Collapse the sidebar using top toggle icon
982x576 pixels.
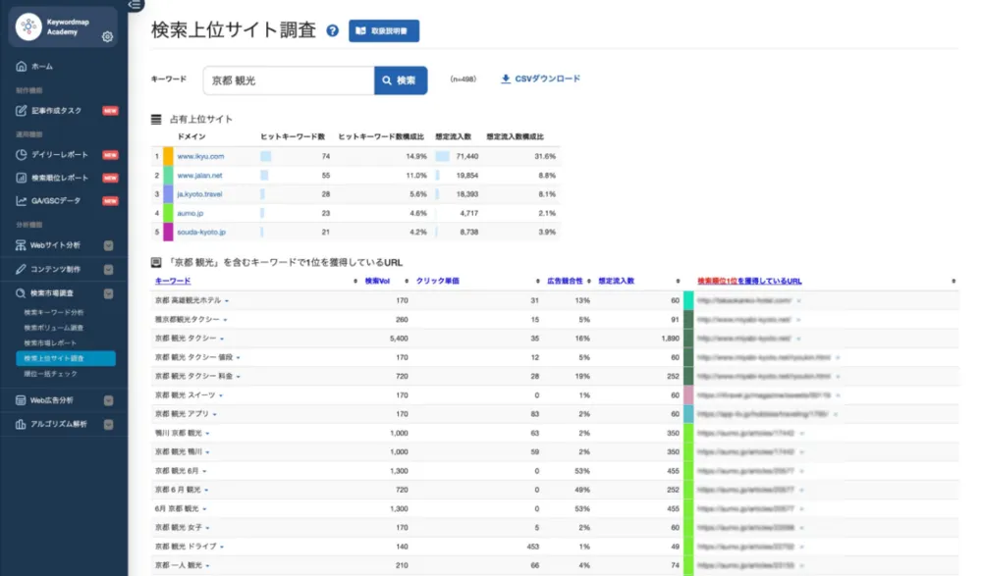click(136, 5)
